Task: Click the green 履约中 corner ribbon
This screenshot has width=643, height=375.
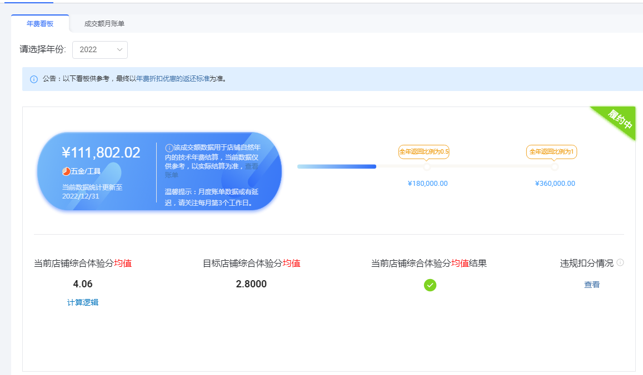Action: (x=619, y=119)
